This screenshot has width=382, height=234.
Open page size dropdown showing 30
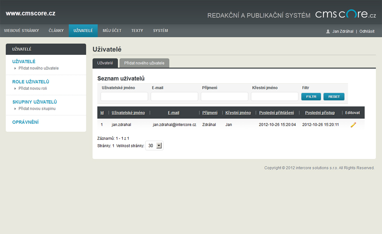click(154, 146)
